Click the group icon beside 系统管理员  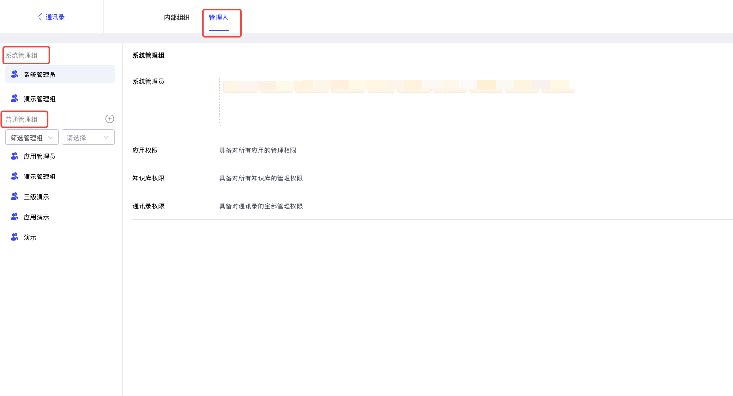(14, 74)
